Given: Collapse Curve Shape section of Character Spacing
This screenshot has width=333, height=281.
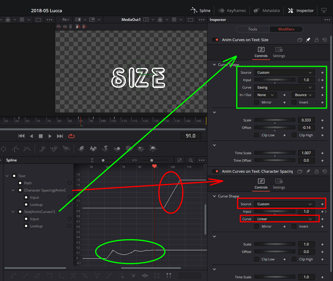Looking at the screenshot, I should tap(215, 196).
